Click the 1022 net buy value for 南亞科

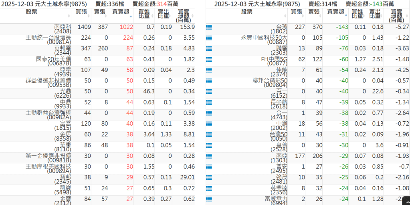(x=126, y=27)
